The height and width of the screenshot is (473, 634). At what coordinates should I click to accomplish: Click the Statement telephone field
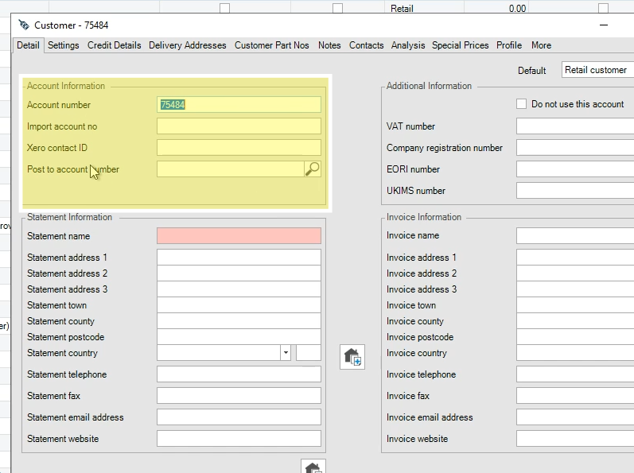(239, 374)
